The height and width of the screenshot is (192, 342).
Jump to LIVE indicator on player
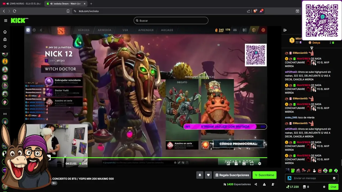point(83,163)
